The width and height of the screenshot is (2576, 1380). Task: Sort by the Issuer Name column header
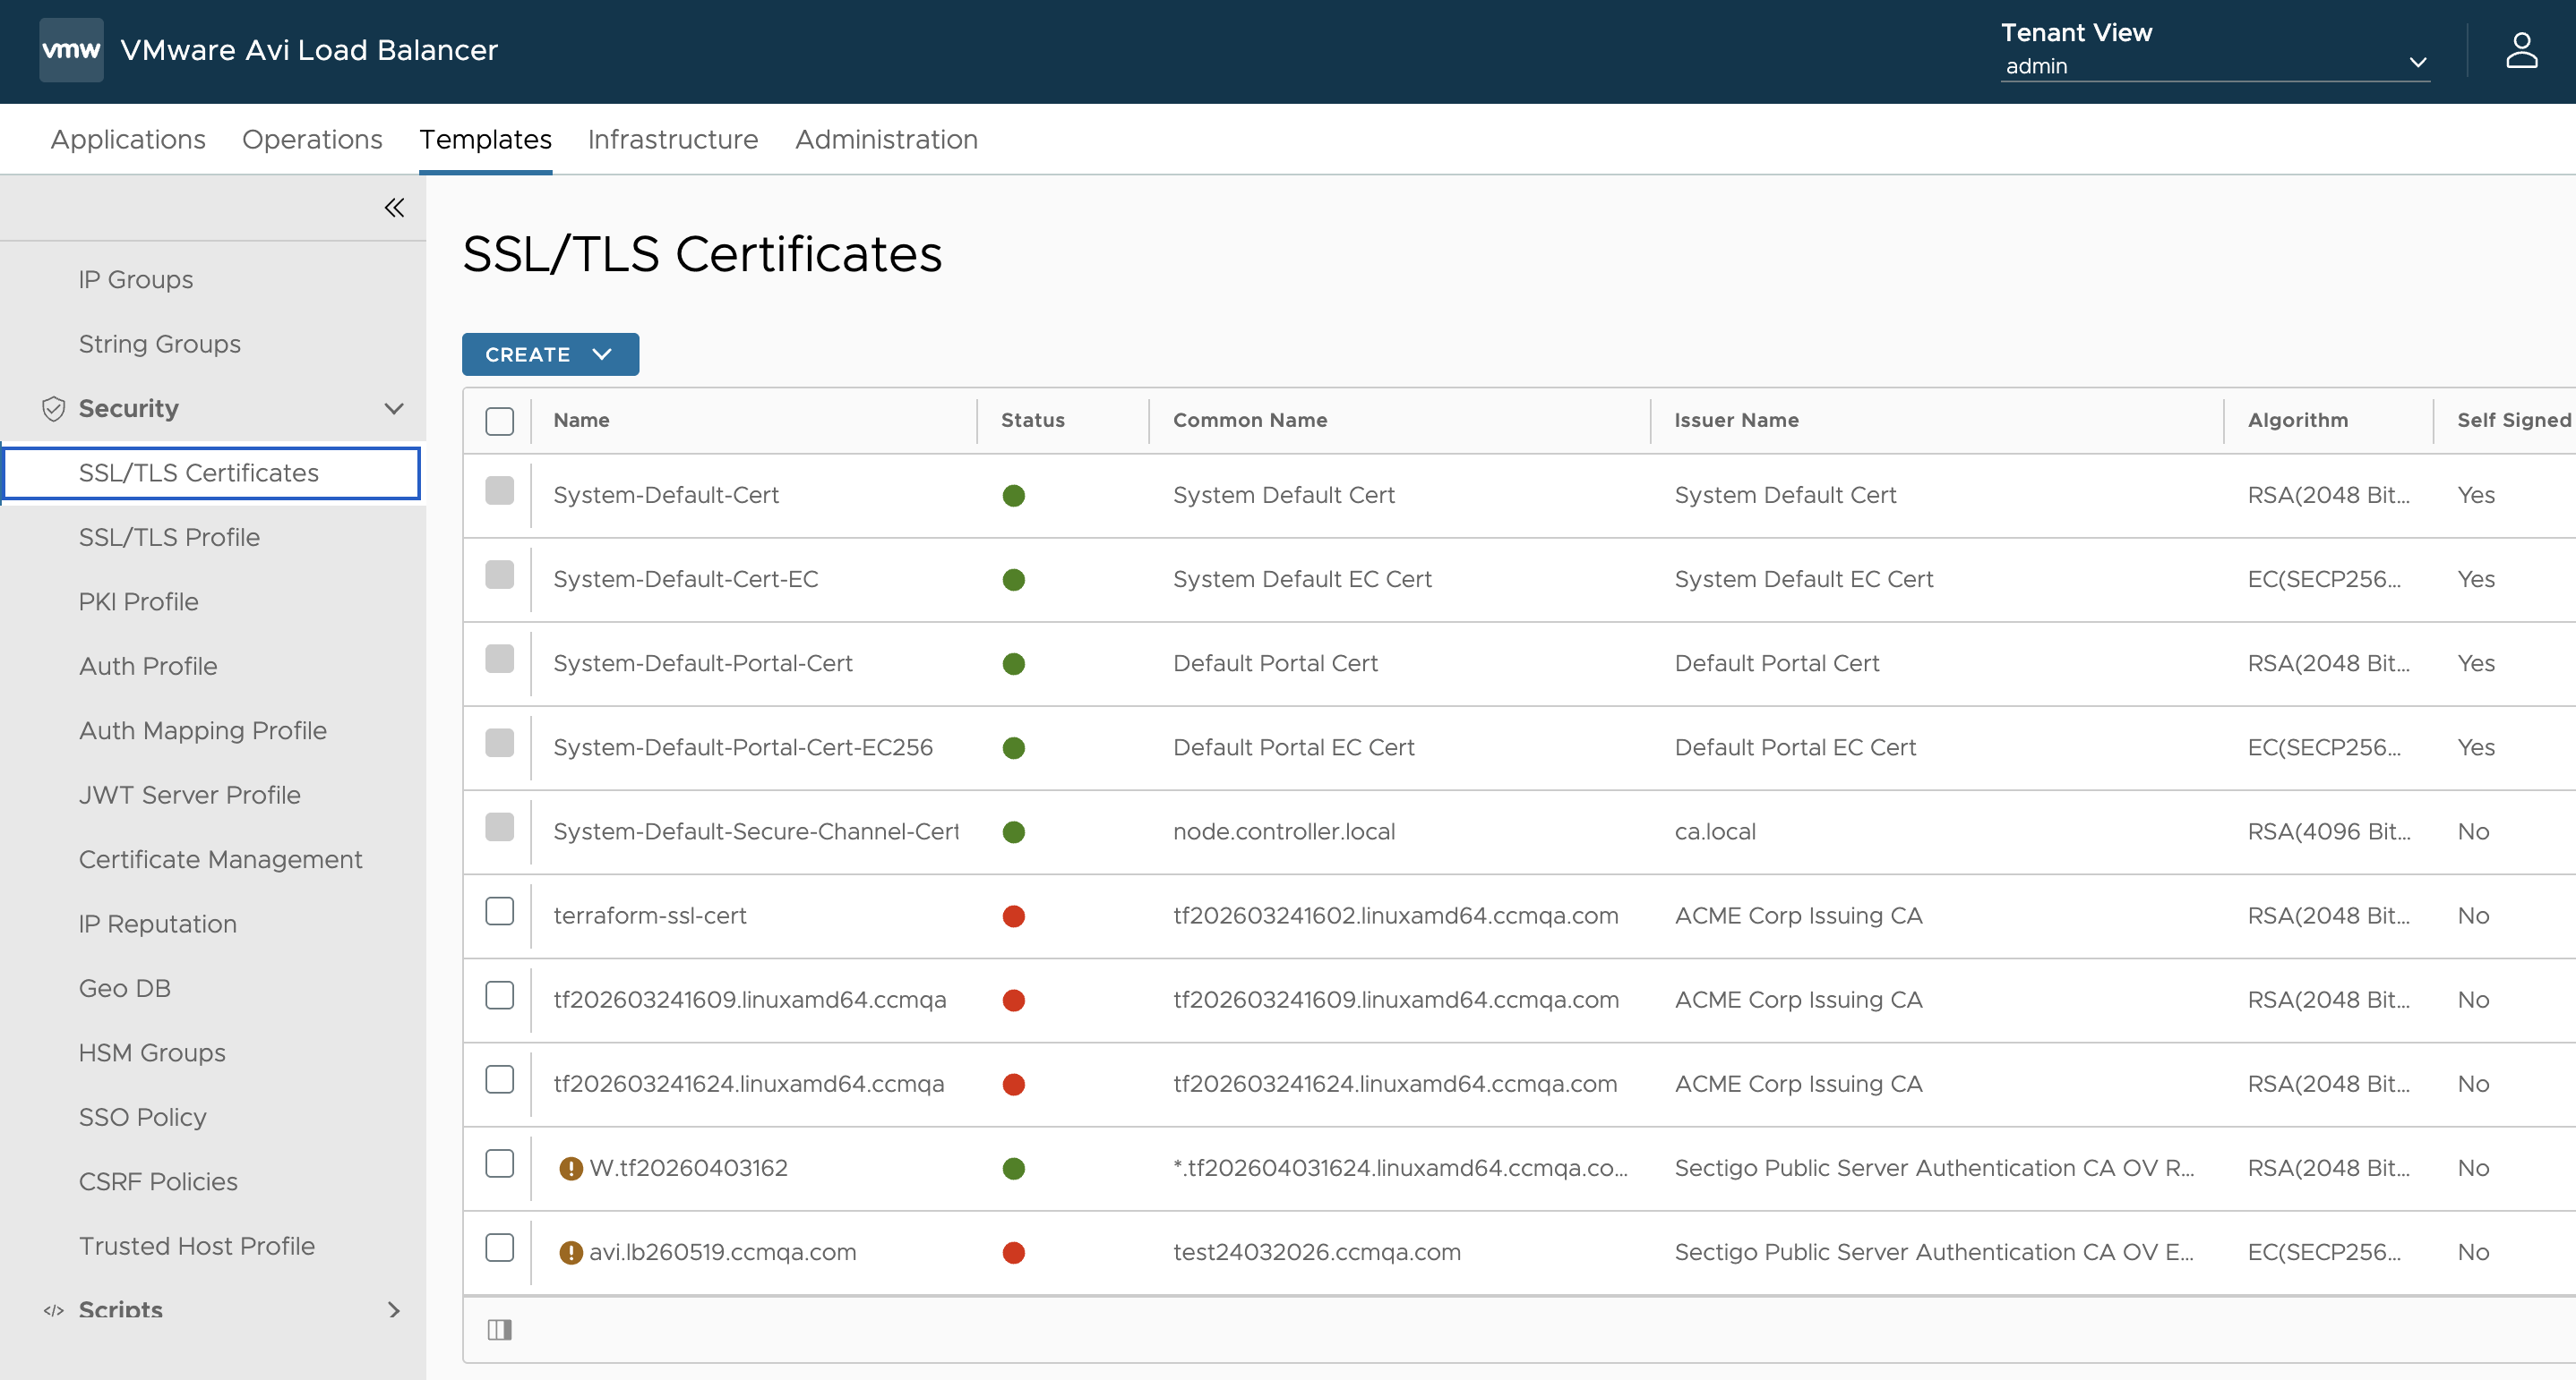(1736, 421)
